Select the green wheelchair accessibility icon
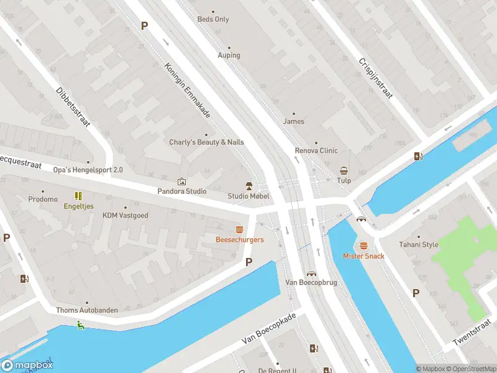 [81, 325]
